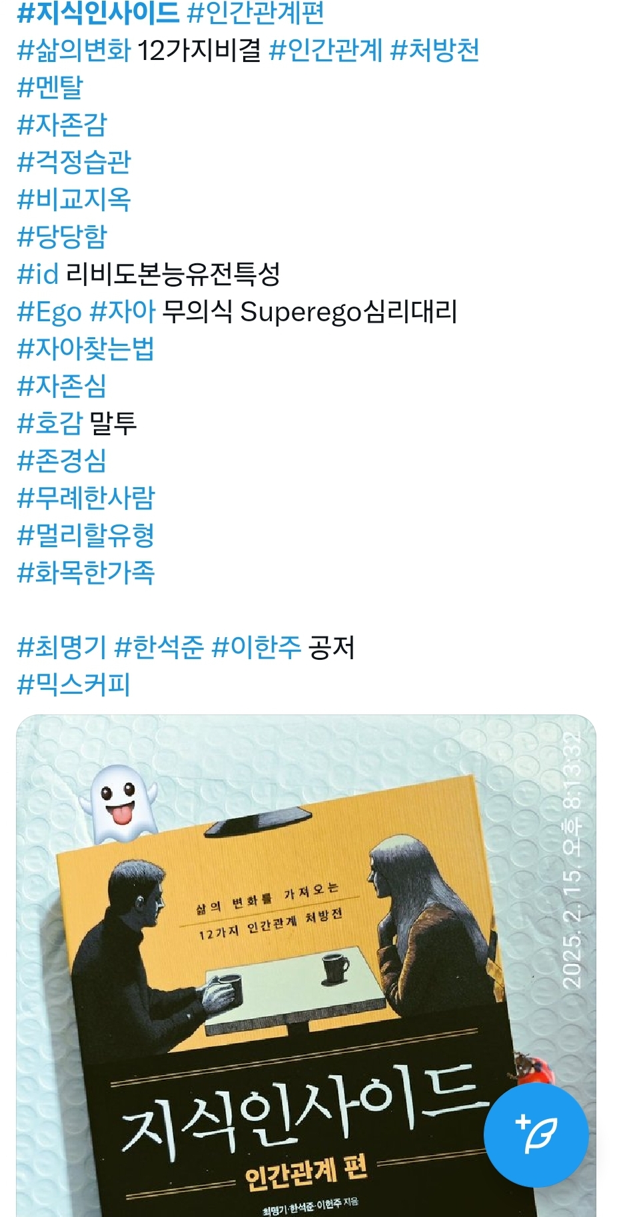Open the attached book cover photo

[306, 966]
